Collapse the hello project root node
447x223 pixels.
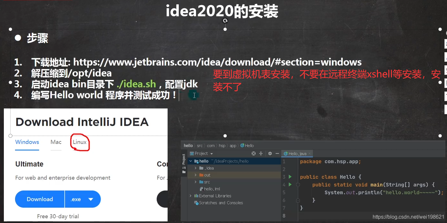coord(191,161)
